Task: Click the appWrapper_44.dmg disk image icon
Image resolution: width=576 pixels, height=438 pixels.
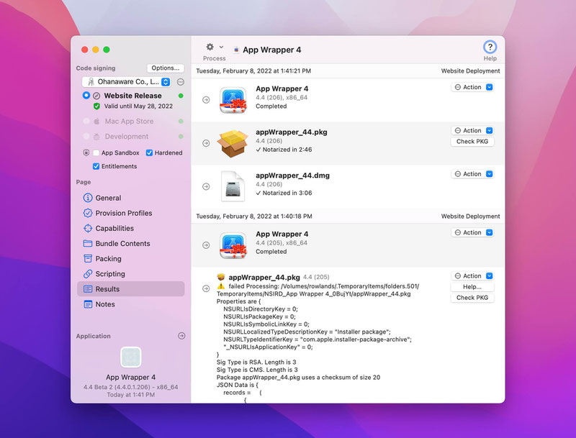Action: pos(233,186)
